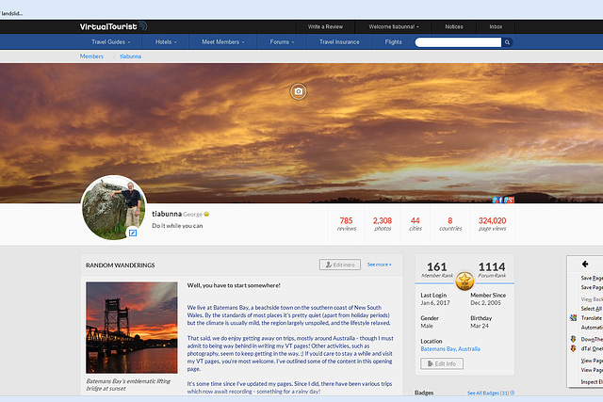Click the VirtualTourist logo

113,26
